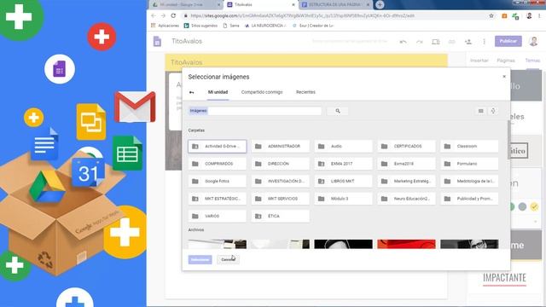Viewport: 546px width, 307px height.
Task: Open the Insertar side panel tab
Action: click(x=479, y=61)
